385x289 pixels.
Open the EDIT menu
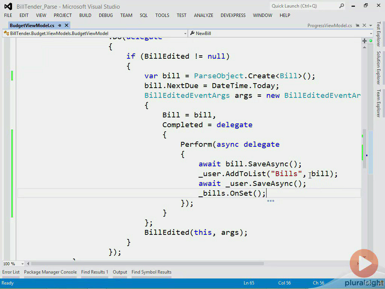point(24,15)
